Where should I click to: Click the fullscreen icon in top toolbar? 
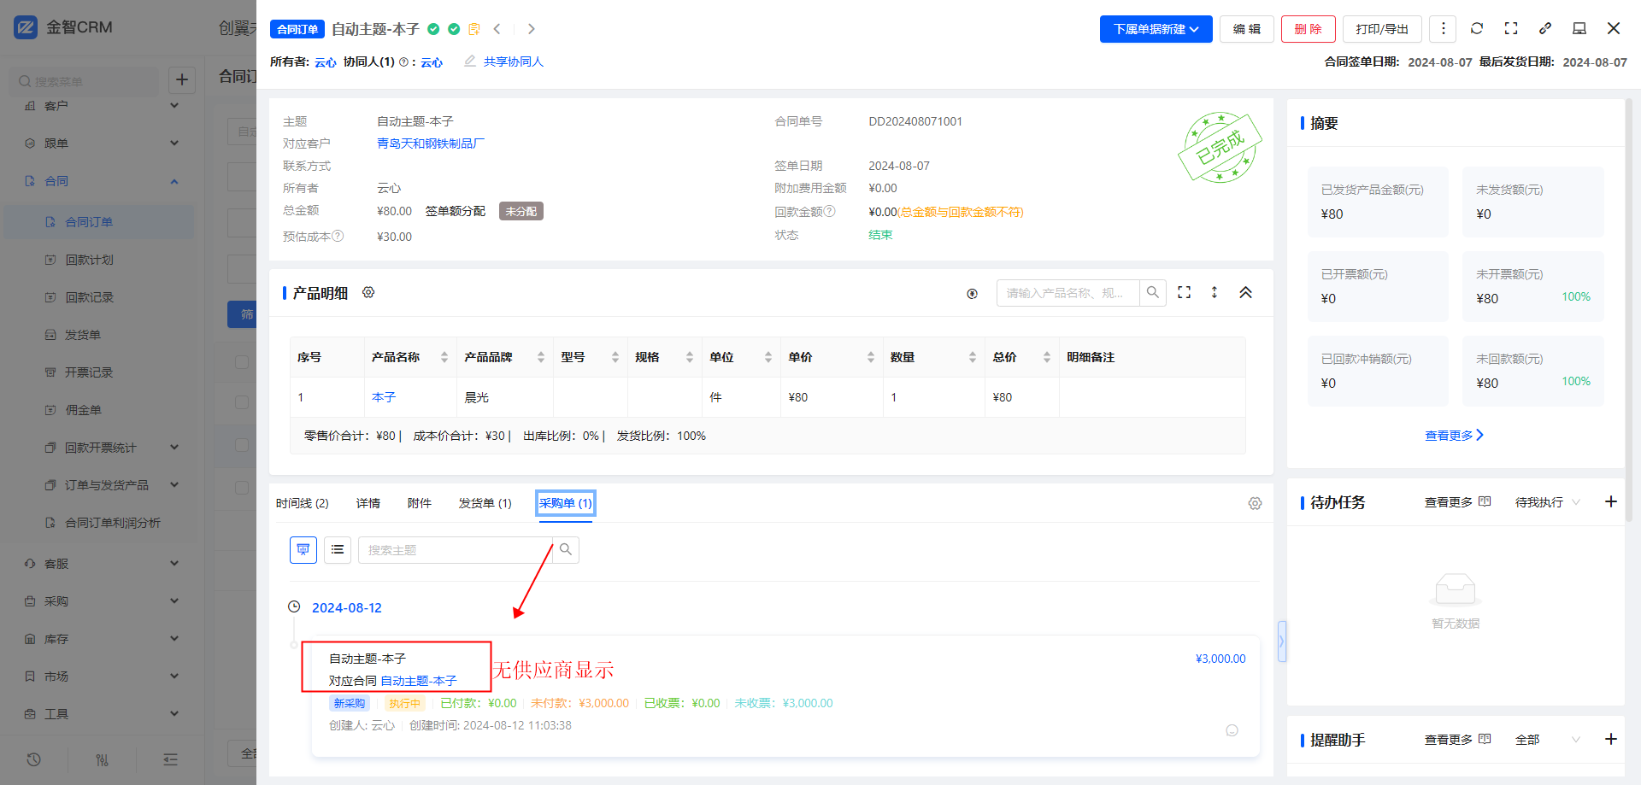point(1511,28)
